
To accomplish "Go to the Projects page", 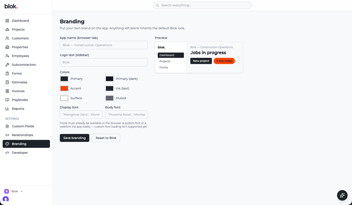I will click(26, 29).
